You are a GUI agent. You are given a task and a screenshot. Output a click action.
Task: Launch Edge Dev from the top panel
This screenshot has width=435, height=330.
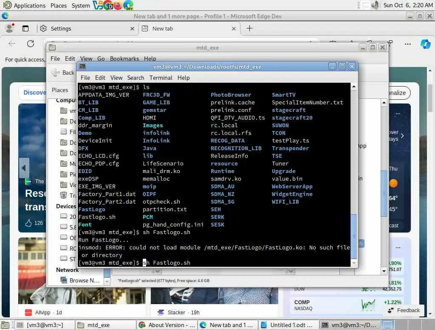[128, 5]
